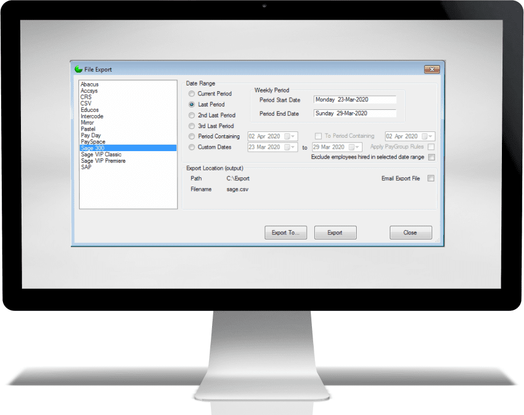Open the Period Containing date dropdown
The width and height of the screenshot is (524, 415).
[x=291, y=136]
